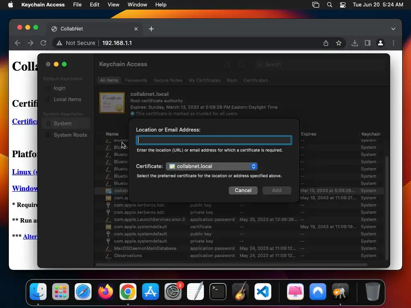The image size is (411, 308).
Task: Switch to the All Items tab
Action: coord(109,80)
